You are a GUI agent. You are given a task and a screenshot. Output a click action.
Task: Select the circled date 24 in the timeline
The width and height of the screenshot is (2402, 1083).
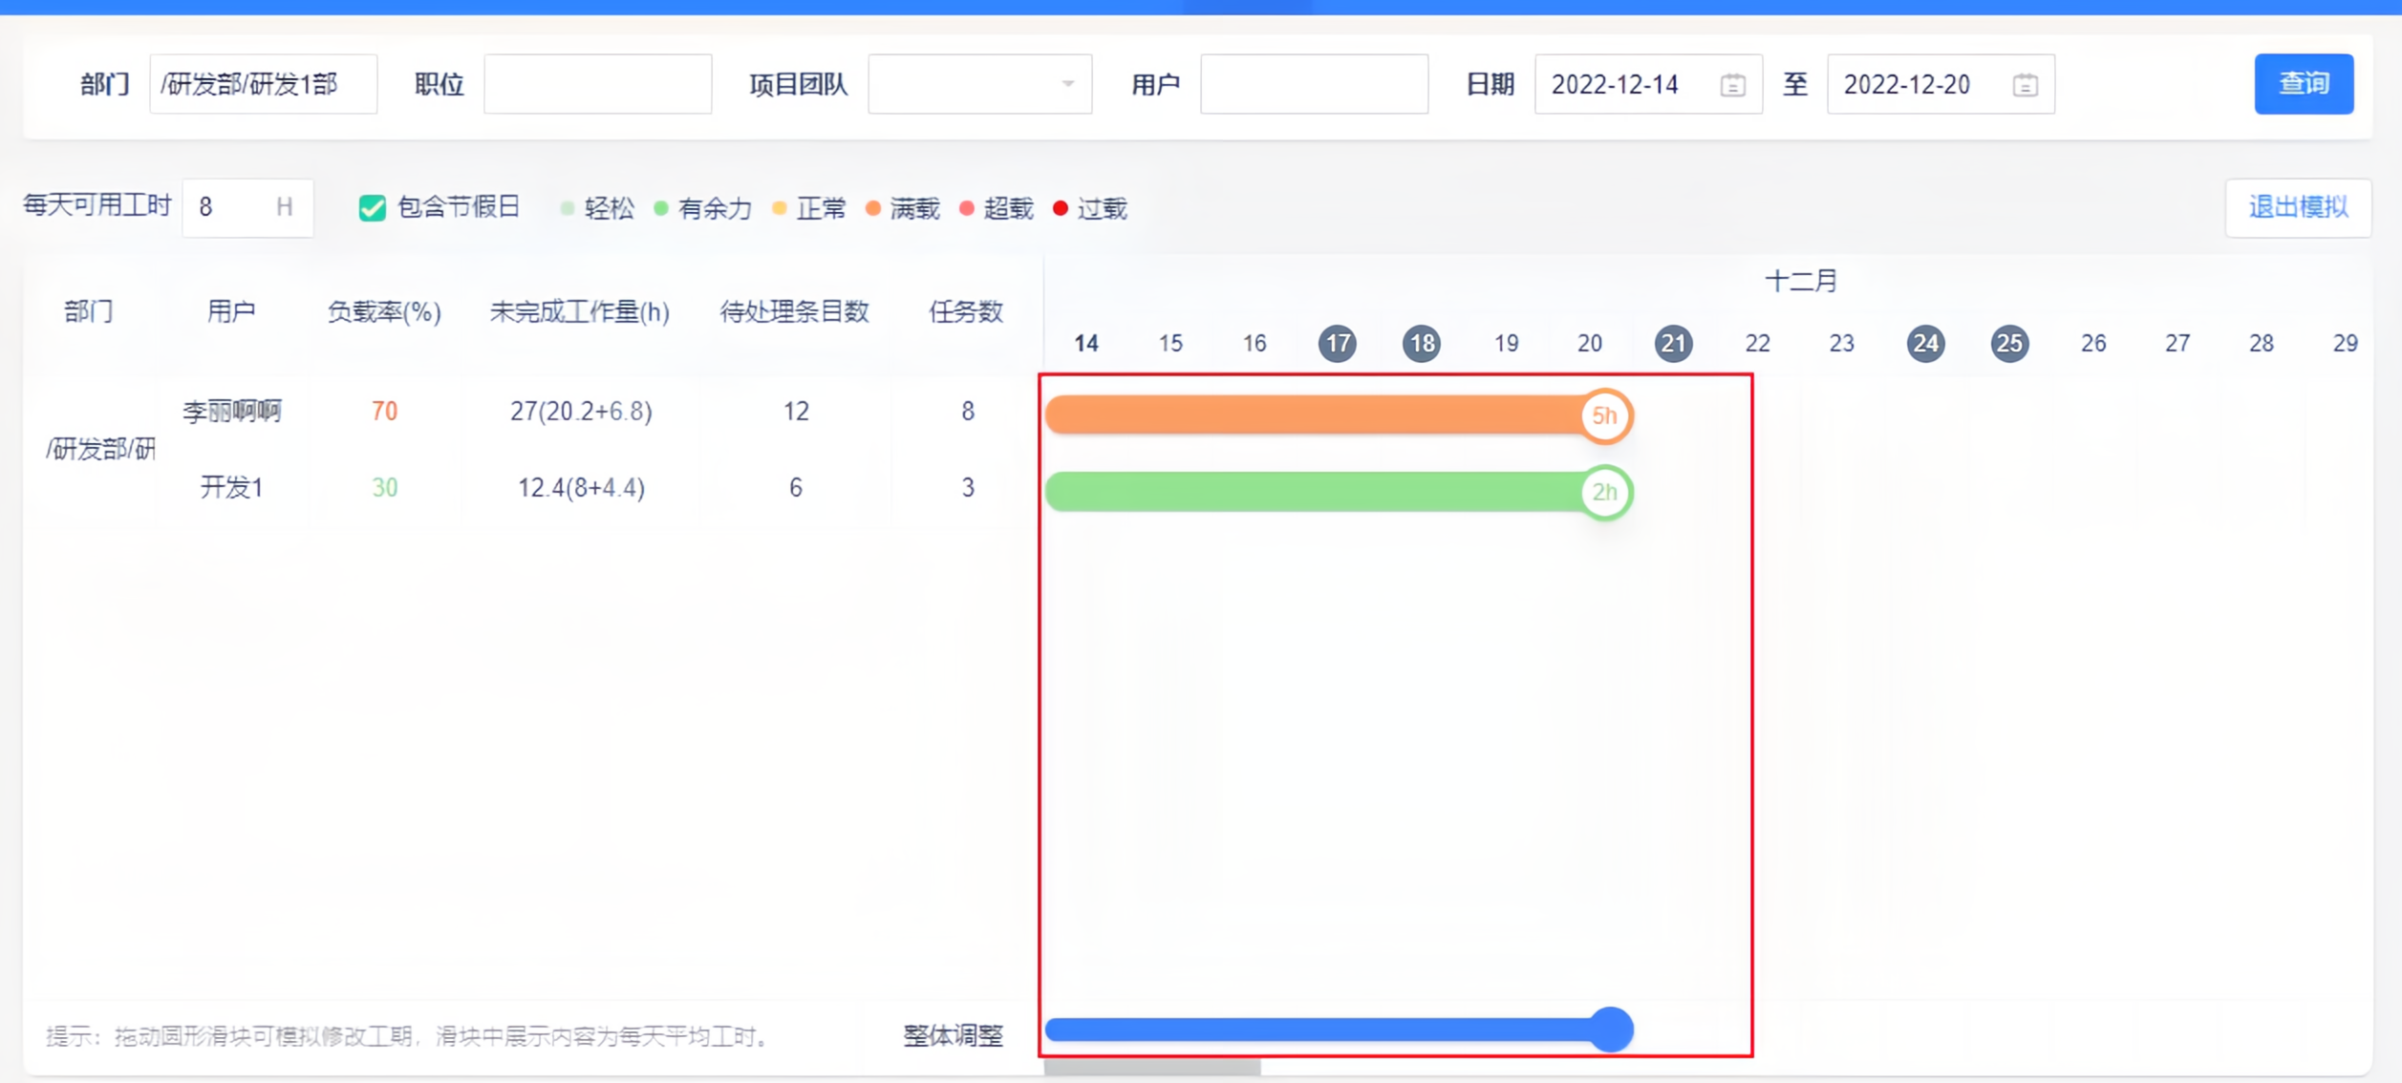[x=1926, y=344]
